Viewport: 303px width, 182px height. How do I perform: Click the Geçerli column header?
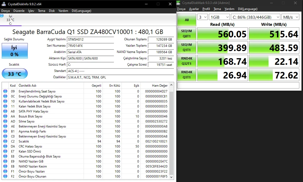pos(93,86)
